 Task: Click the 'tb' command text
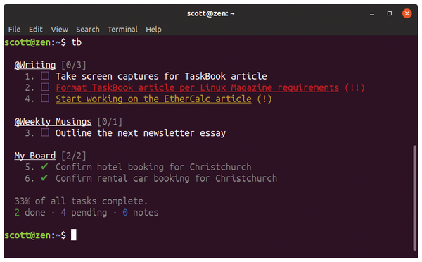tap(77, 42)
